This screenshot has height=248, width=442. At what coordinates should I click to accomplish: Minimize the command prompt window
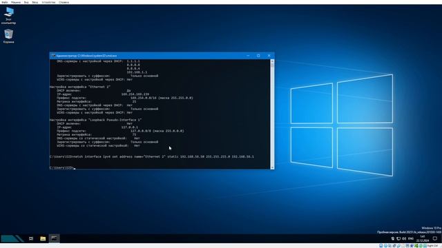click(x=248, y=56)
